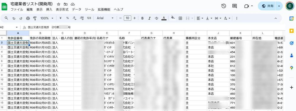
Task: Open the text color picker
Action: coord(164,18)
